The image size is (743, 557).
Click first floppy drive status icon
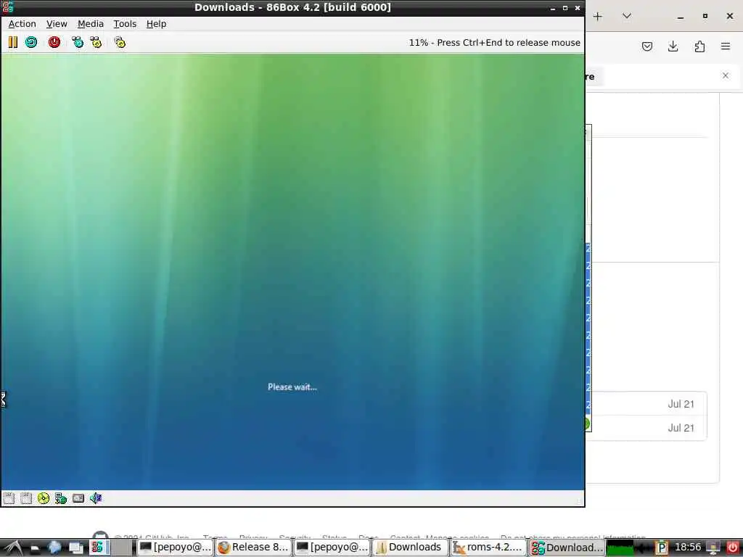(9, 498)
